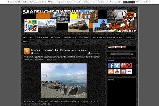
Task: Click the search magnifier icon
Action: coord(132,54)
